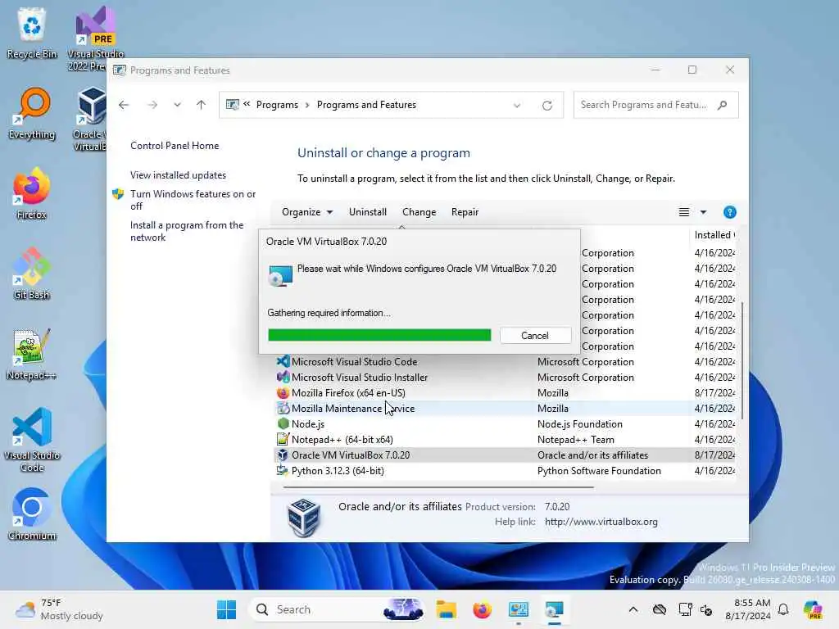Open Control Panel Home link
This screenshot has height=629, width=839.
(175, 146)
